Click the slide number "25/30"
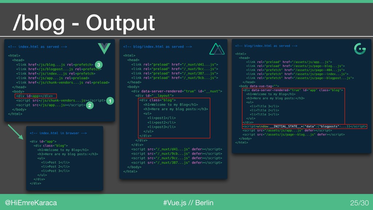 click(x=360, y=203)
